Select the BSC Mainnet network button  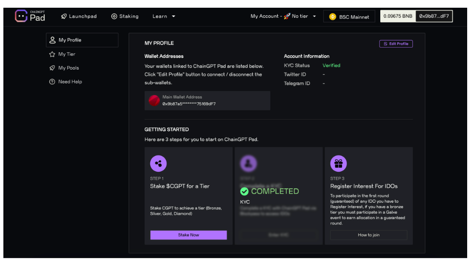349,16
